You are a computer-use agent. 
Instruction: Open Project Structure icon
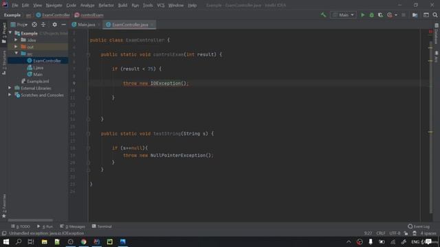tap(415, 15)
